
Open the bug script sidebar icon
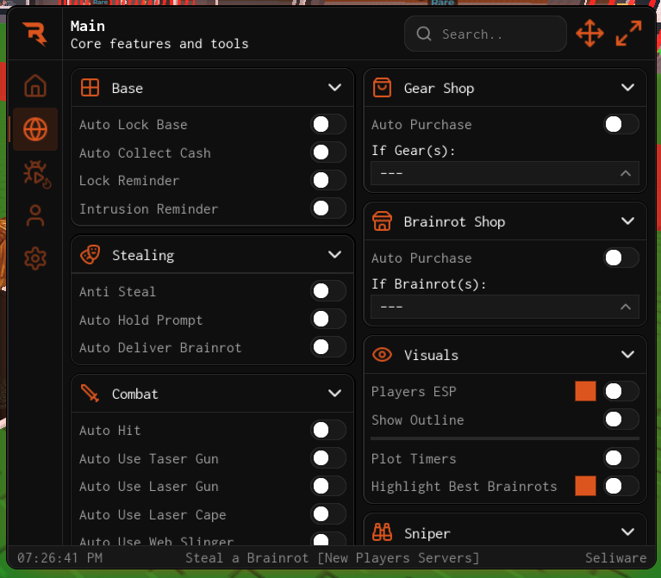(x=37, y=174)
